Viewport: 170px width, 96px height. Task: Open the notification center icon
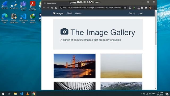pos(167,94)
